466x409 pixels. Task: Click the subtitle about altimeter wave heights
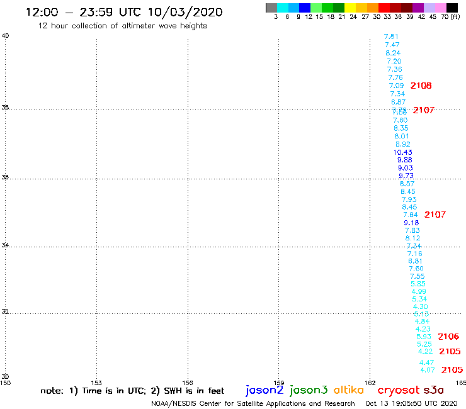[x=122, y=26]
